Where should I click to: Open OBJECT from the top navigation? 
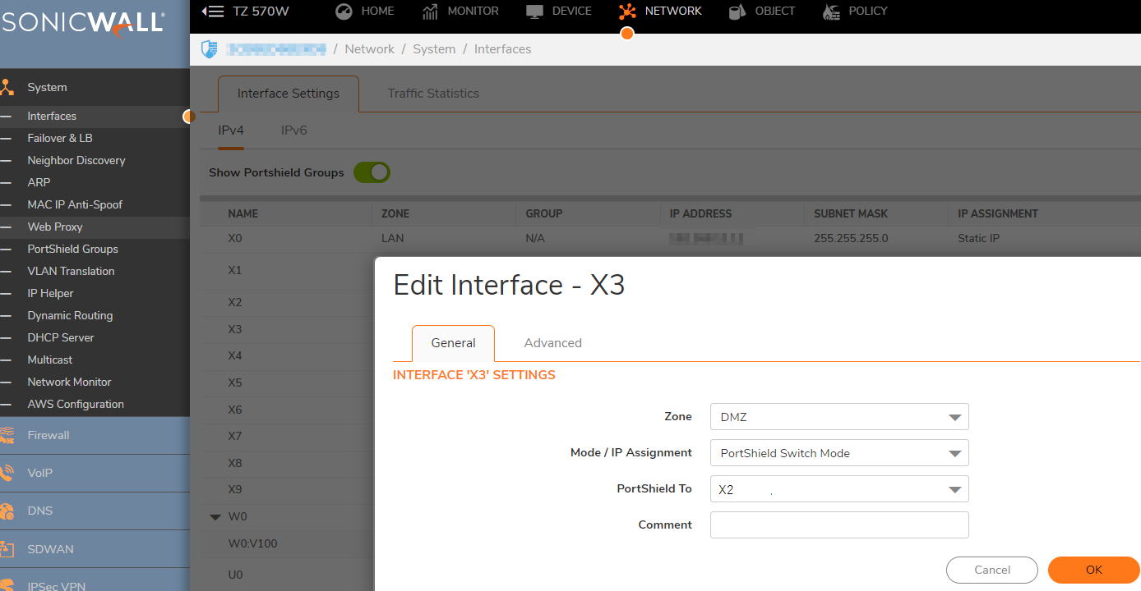point(761,11)
